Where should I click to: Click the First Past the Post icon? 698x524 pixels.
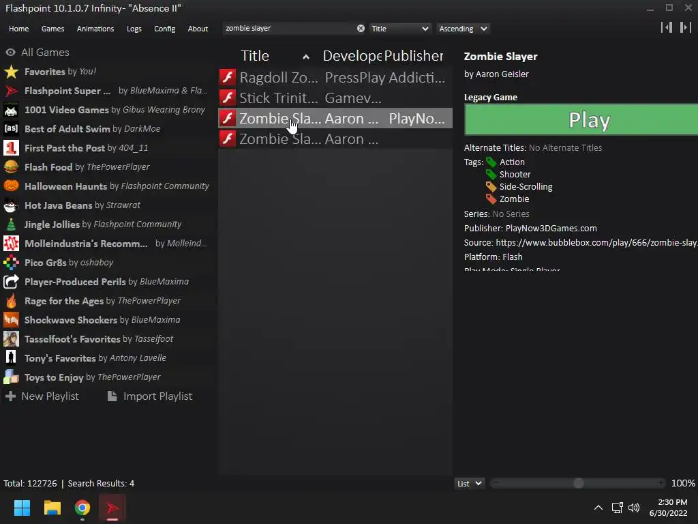(11, 148)
